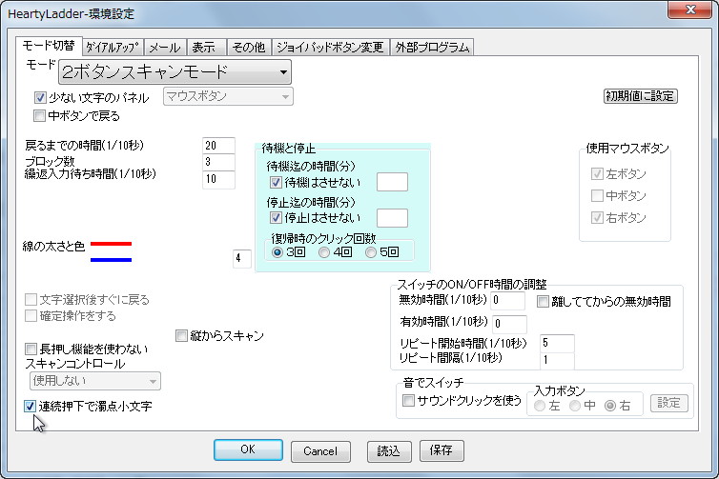Switch to the ダイアルアップ tab
Viewport: 719px width, 479px height.
(113, 48)
